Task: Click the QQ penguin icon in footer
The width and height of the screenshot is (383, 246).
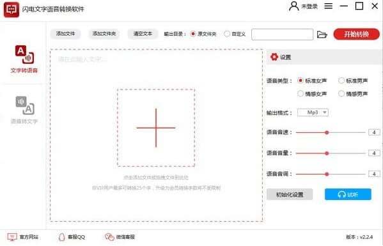Action: (62, 236)
